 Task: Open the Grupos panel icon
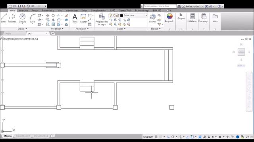[181, 17]
